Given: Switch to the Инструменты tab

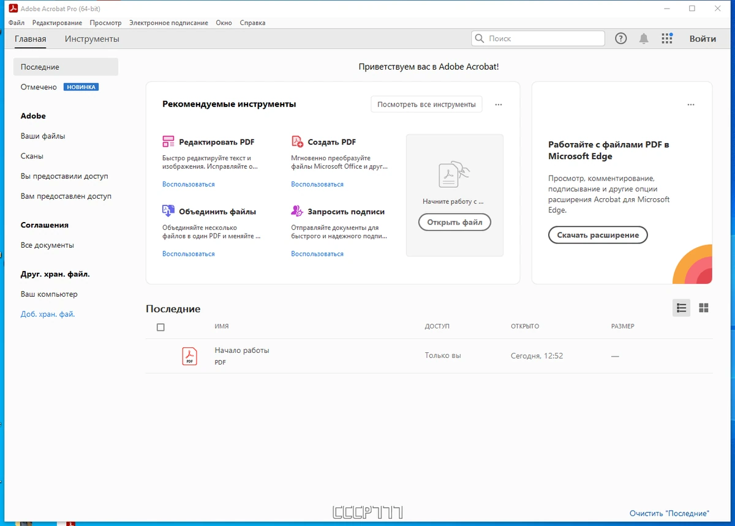Looking at the screenshot, I should (92, 39).
